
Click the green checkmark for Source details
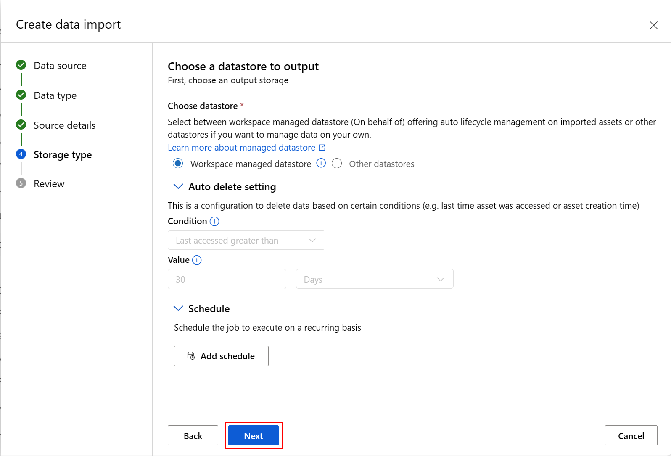coord(21,125)
